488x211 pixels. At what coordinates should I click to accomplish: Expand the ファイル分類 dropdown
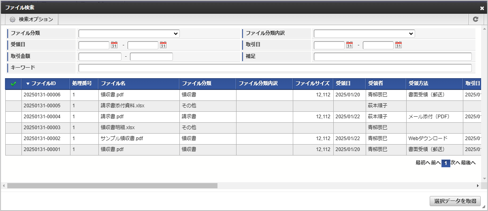click(x=129, y=34)
